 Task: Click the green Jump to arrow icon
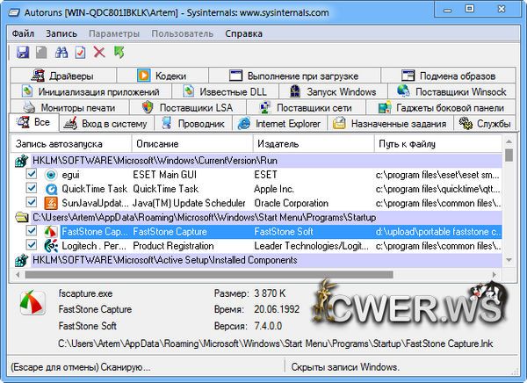[x=119, y=53]
